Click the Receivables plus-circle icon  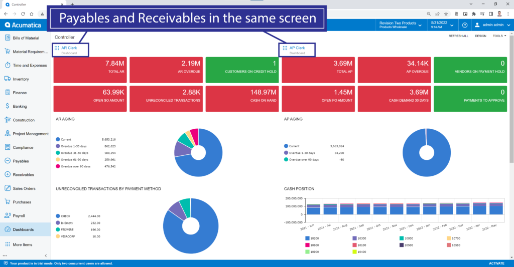click(8, 174)
